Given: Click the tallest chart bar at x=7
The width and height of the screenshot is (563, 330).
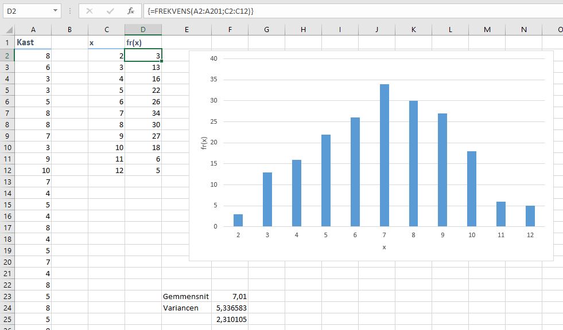Looking at the screenshot, I should pyautogui.click(x=385, y=155).
